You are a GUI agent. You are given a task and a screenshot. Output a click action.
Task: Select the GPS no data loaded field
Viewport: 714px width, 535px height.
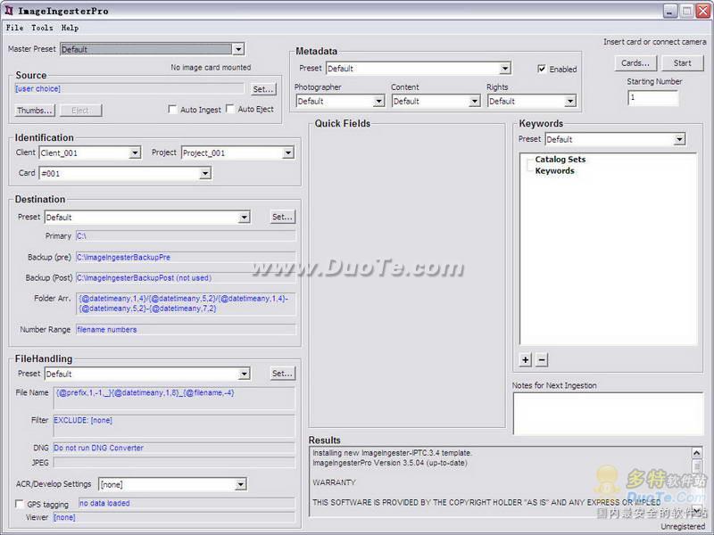click(x=187, y=503)
